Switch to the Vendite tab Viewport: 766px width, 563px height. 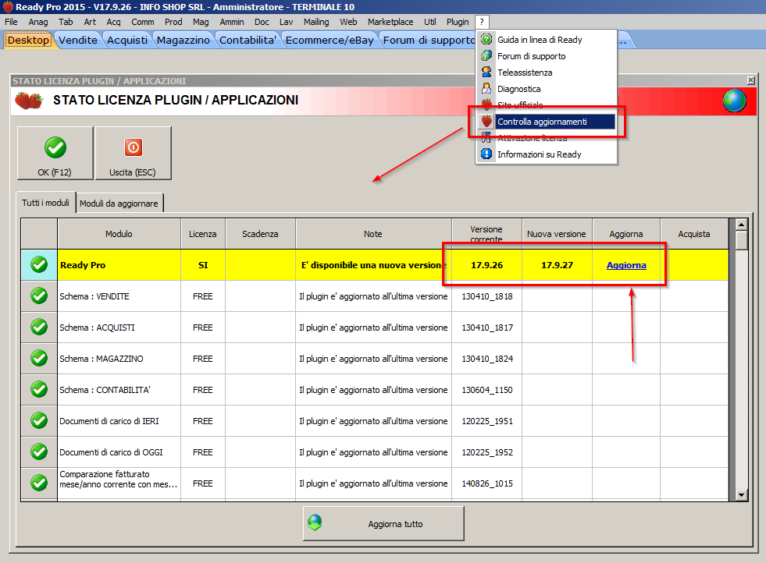click(78, 40)
